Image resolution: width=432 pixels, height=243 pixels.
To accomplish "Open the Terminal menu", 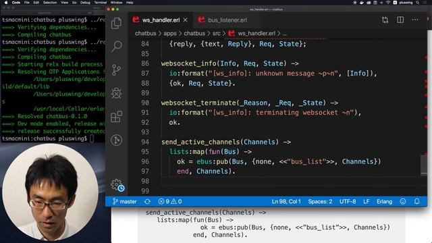I will [101, 3].
